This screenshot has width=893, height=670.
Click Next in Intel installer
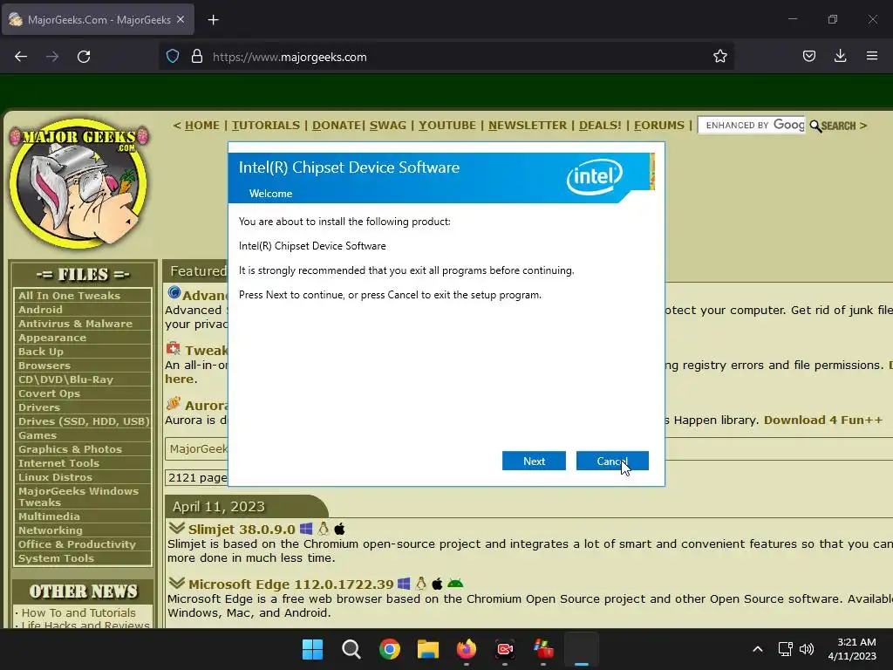point(534,461)
